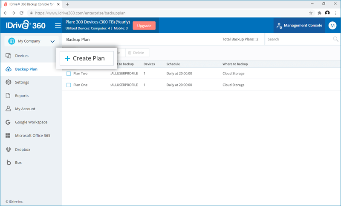Click the search magnifier icon
The width and height of the screenshot is (341, 206).
click(335, 39)
